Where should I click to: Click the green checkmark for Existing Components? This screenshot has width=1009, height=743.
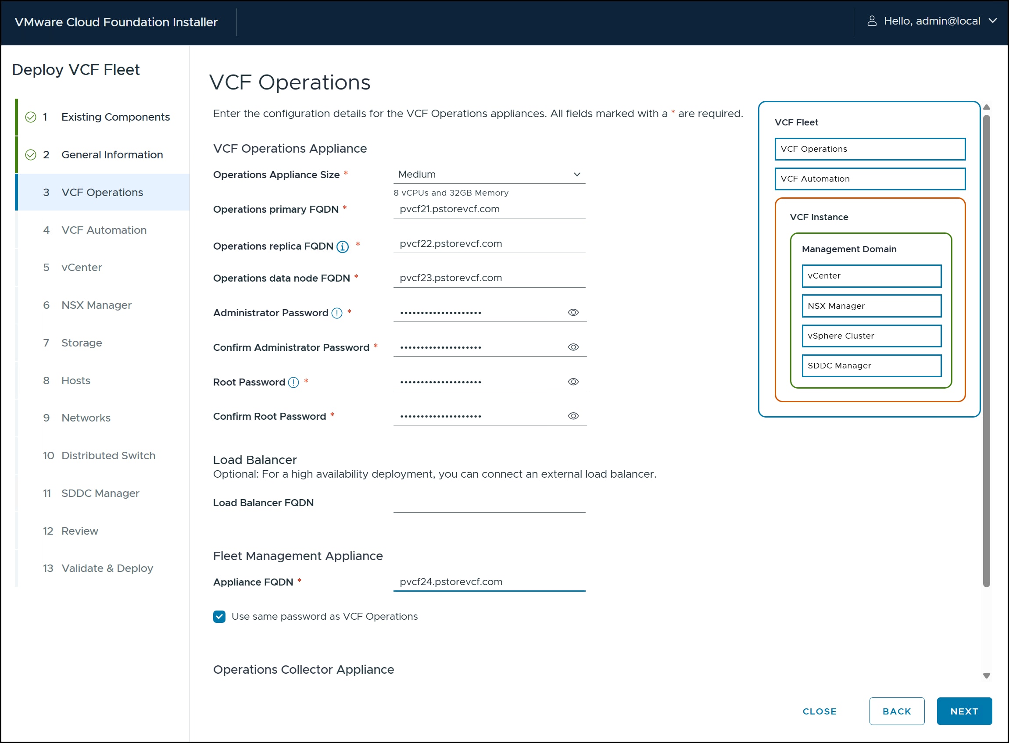(31, 117)
